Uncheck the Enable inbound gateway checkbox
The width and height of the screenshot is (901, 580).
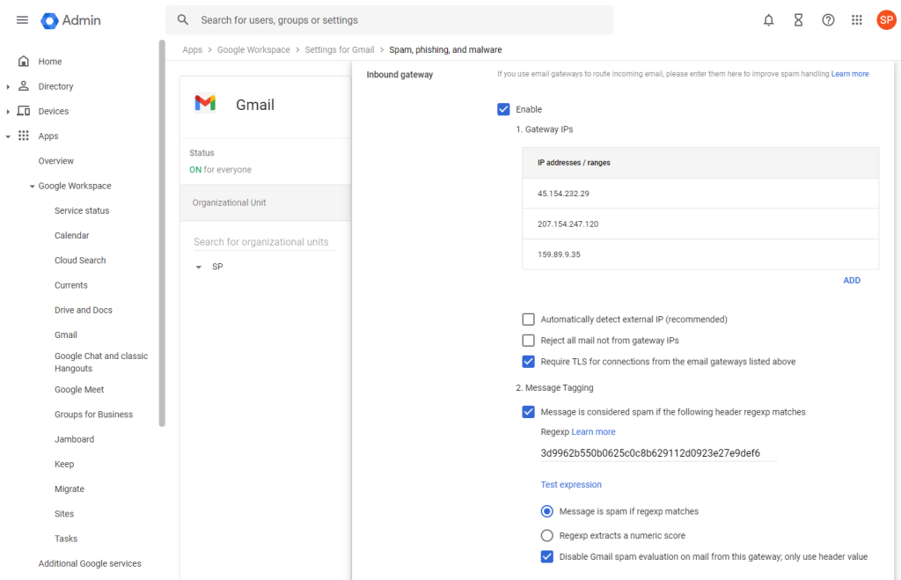coord(503,109)
